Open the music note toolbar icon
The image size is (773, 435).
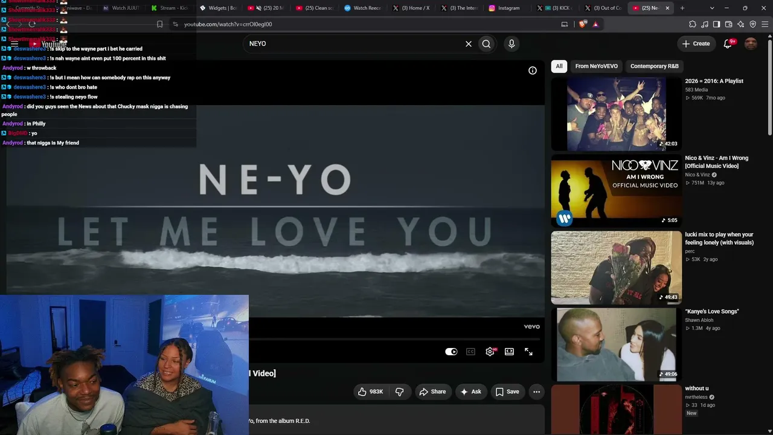point(704,24)
